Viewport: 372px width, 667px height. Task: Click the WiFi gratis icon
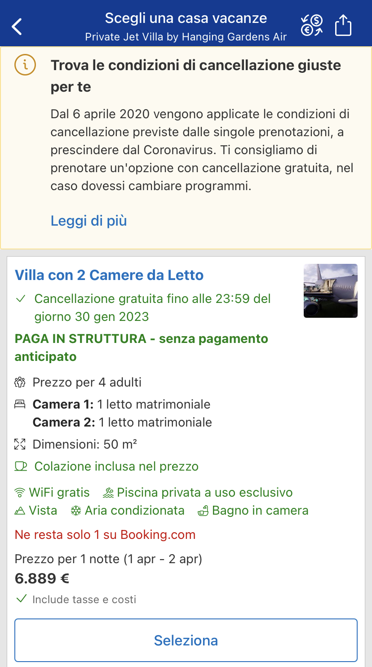20,493
